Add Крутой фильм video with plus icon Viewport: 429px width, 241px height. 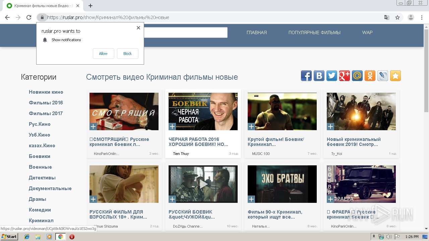[x=251, y=127]
